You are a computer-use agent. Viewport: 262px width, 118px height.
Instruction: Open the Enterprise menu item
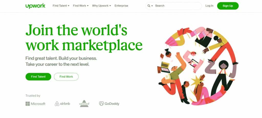tap(121, 6)
